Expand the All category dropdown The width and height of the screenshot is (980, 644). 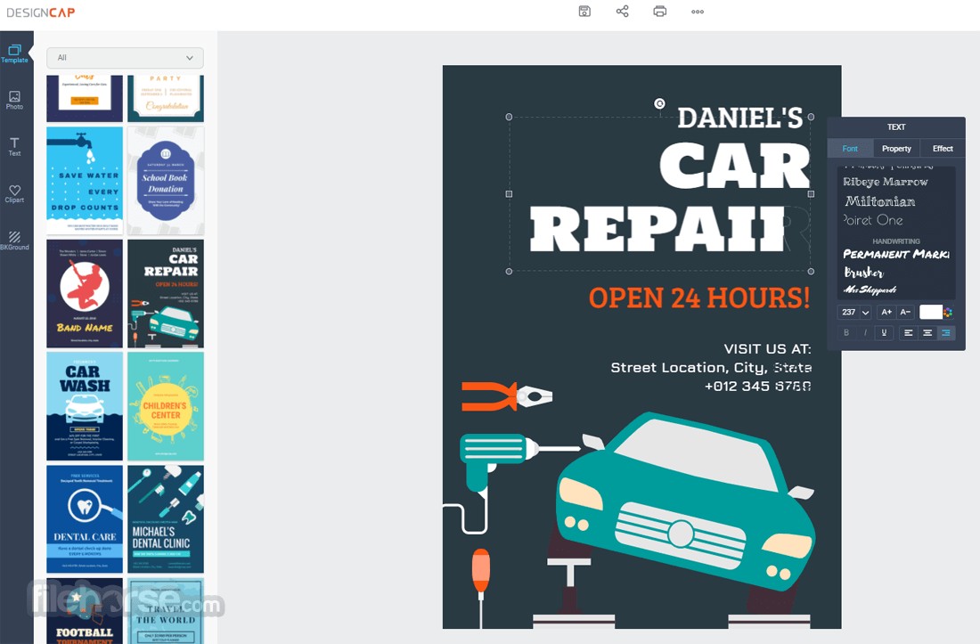tap(125, 58)
